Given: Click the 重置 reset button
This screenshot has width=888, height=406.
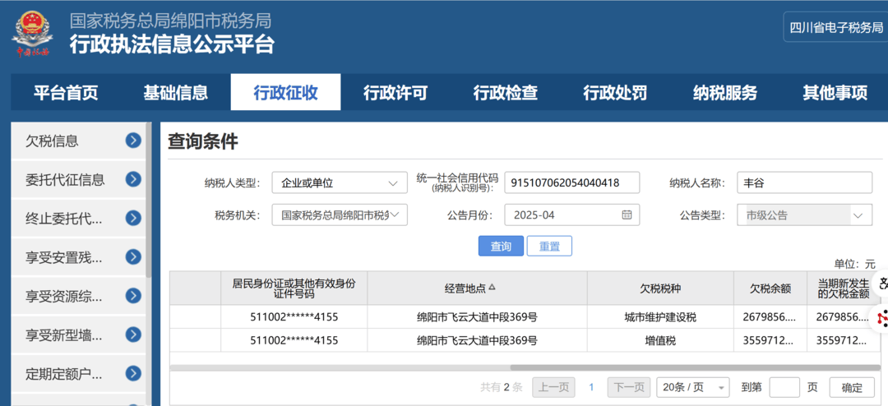Looking at the screenshot, I should tap(549, 246).
